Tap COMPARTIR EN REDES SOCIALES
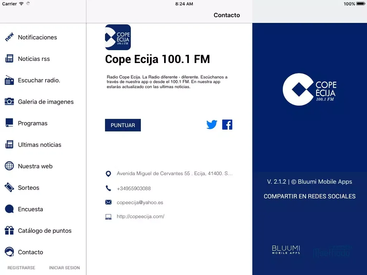The height and width of the screenshot is (275, 367). click(309, 196)
